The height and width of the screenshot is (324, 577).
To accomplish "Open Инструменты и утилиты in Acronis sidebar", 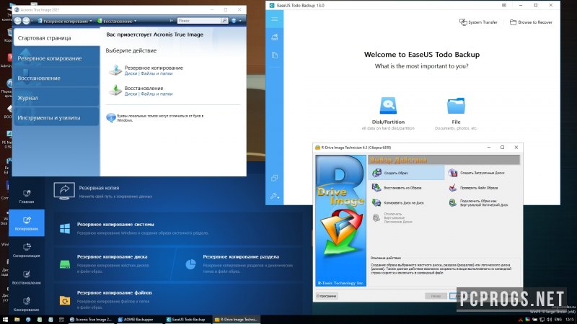I will pos(56,117).
